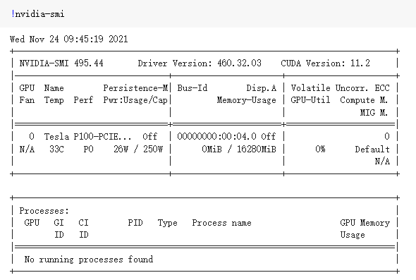The image size is (416, 280).
Task: Click the PID column header
Action: point(135,223)
